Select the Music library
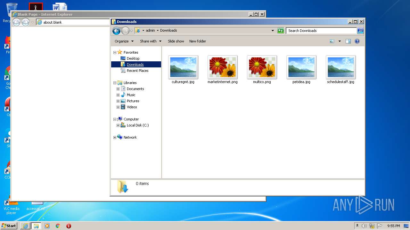Image resolution: width=410 pixels, height=230 pixels. point(131,95)
